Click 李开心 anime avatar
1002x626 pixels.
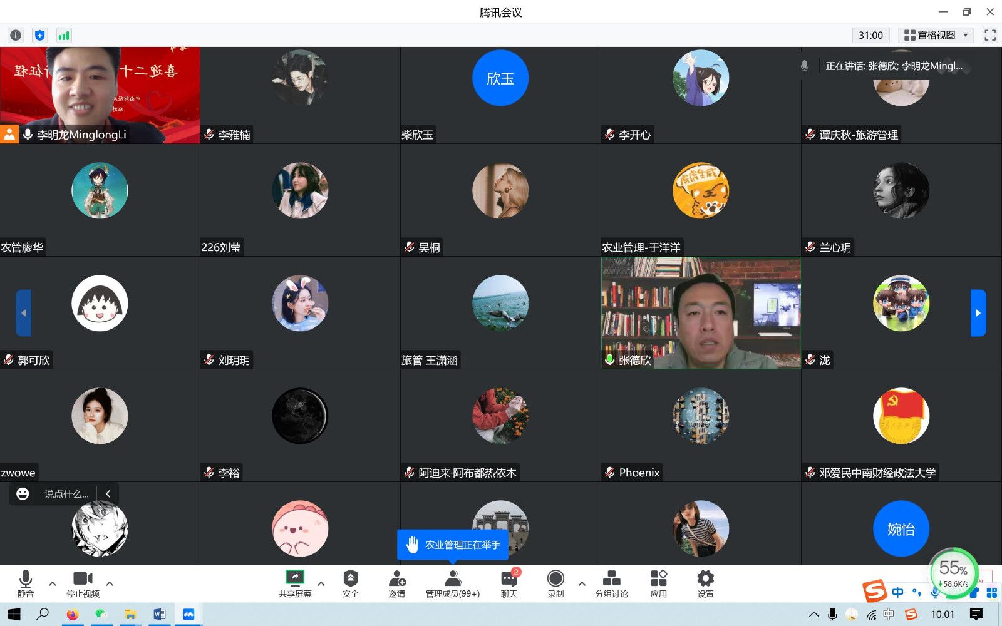pyautogui.click(x=701, y=78)
